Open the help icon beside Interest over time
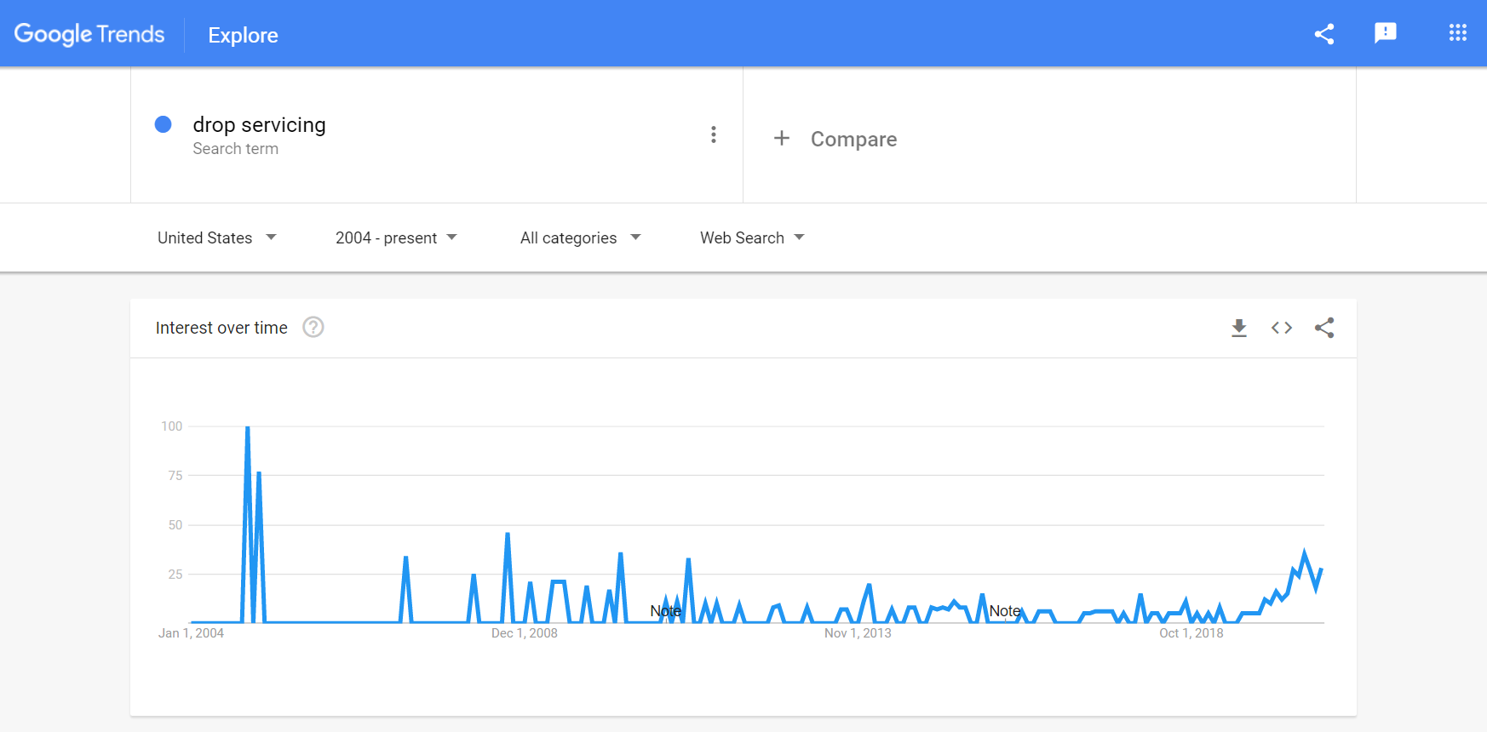The height and width of the screenshot is (732, 1487). 313,327
